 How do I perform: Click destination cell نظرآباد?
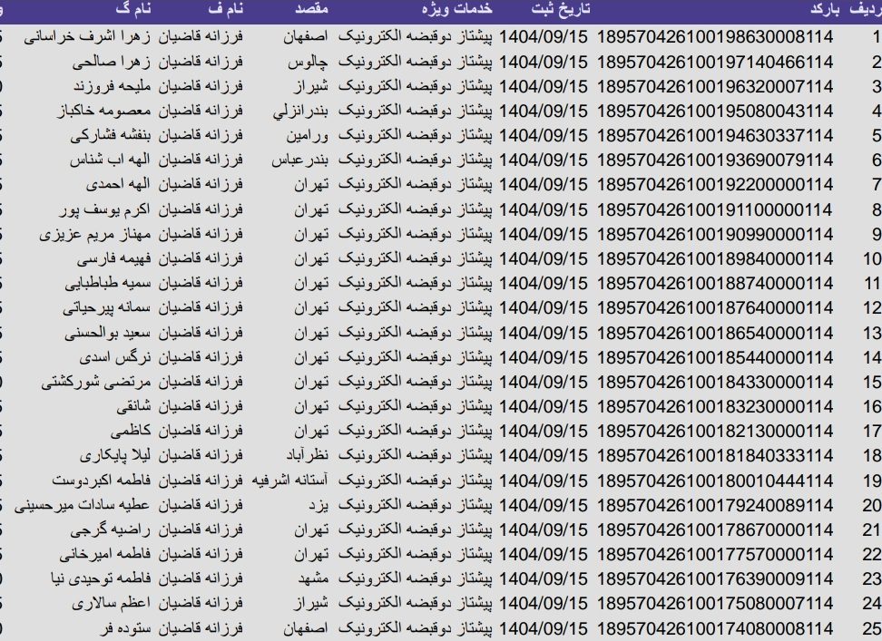(x=308, y=455)
